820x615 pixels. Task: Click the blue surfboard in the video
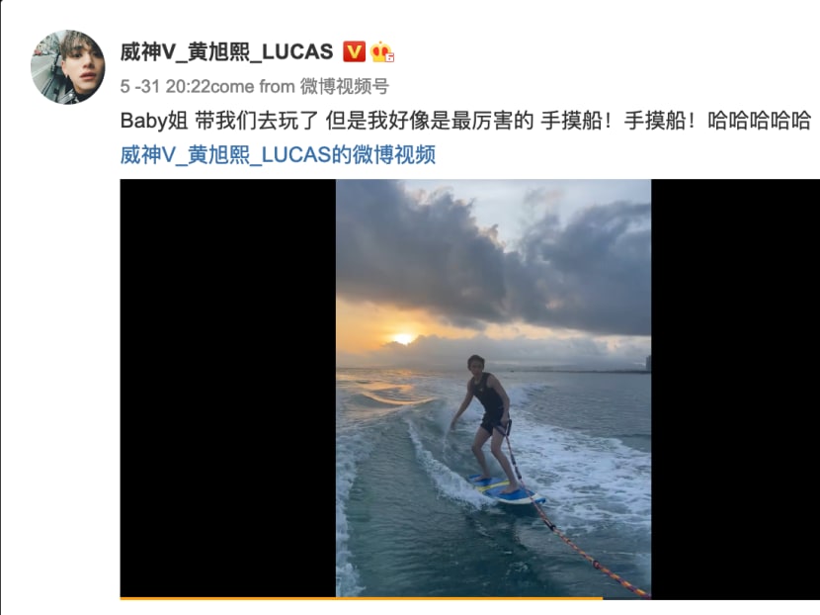[x=506, y=489]
